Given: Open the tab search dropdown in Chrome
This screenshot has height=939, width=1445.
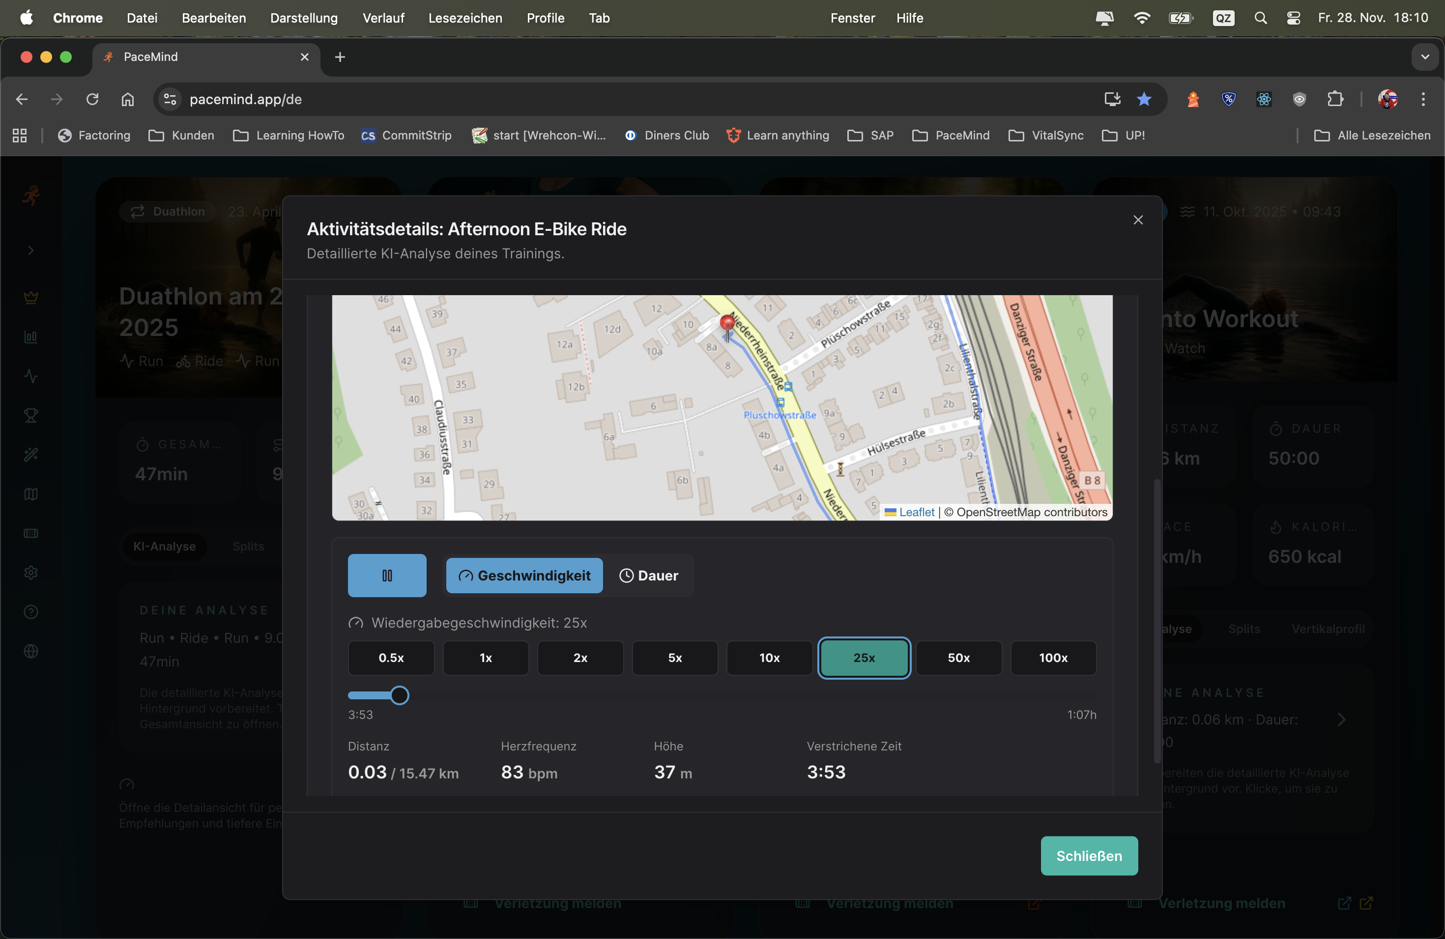Looking at the screenshot, I should pyautogui.click(x=1425, y=57).
